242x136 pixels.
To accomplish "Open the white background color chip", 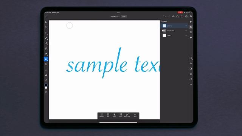I will point(46,88).
